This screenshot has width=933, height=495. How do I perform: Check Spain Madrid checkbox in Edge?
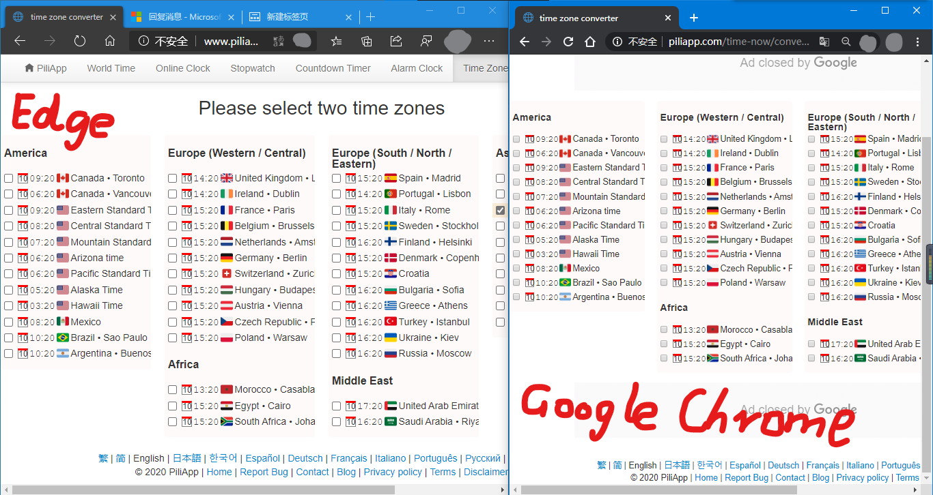click(x=336, y=178)
